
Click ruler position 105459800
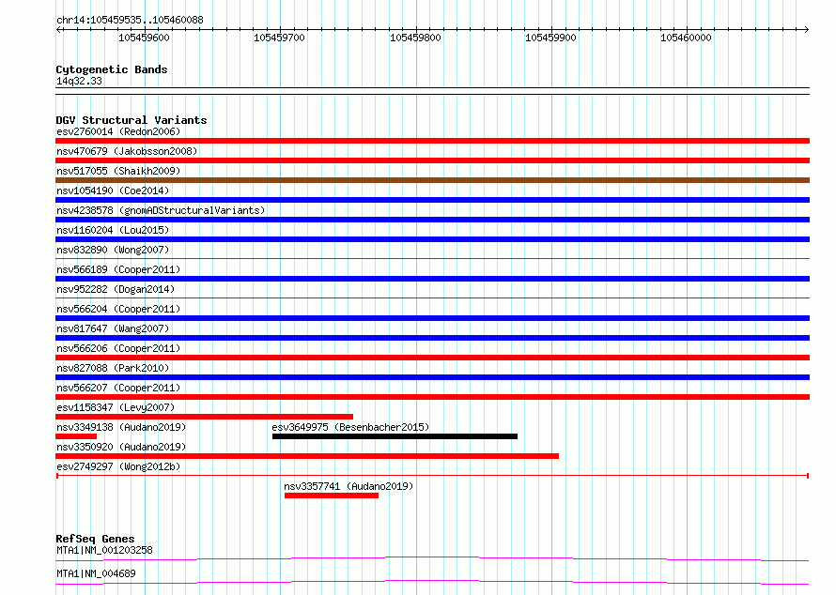[415, 38]
